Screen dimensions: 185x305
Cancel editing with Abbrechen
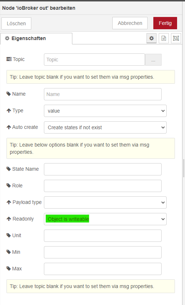coord(130,23)
